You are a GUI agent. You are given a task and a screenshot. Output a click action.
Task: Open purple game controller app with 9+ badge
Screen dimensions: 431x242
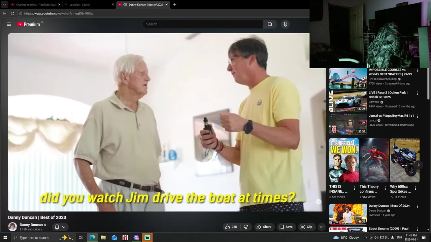(x=136, y=238)
